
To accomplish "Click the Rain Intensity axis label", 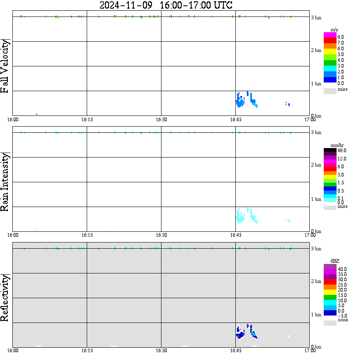I will [5, 182].
